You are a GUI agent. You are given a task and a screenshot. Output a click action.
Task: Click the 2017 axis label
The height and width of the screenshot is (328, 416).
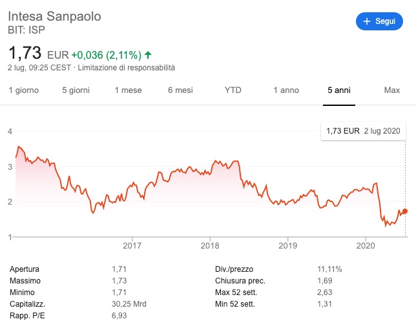[x=132, y=245]
